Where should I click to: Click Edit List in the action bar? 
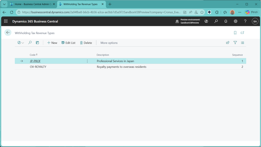tap(68, 43)
